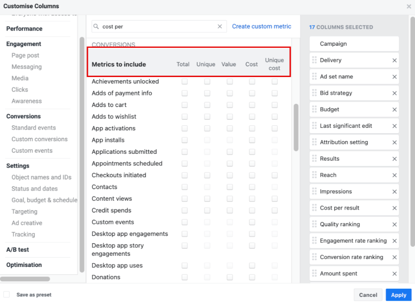Screen dimensions: 415x303
Task: Remove the Quality ranking column
Action: click(x=394, y=225)
